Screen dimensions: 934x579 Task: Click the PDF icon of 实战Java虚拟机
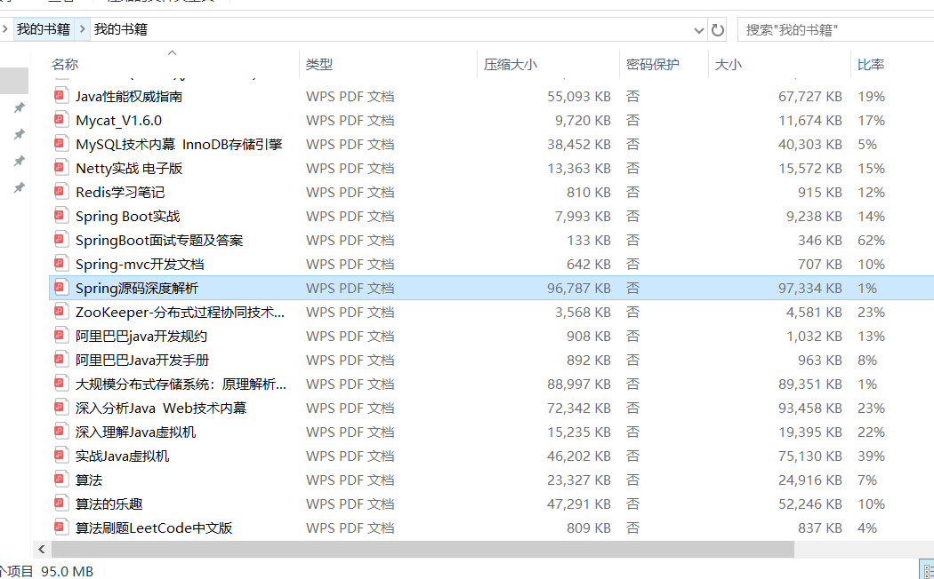60,456
